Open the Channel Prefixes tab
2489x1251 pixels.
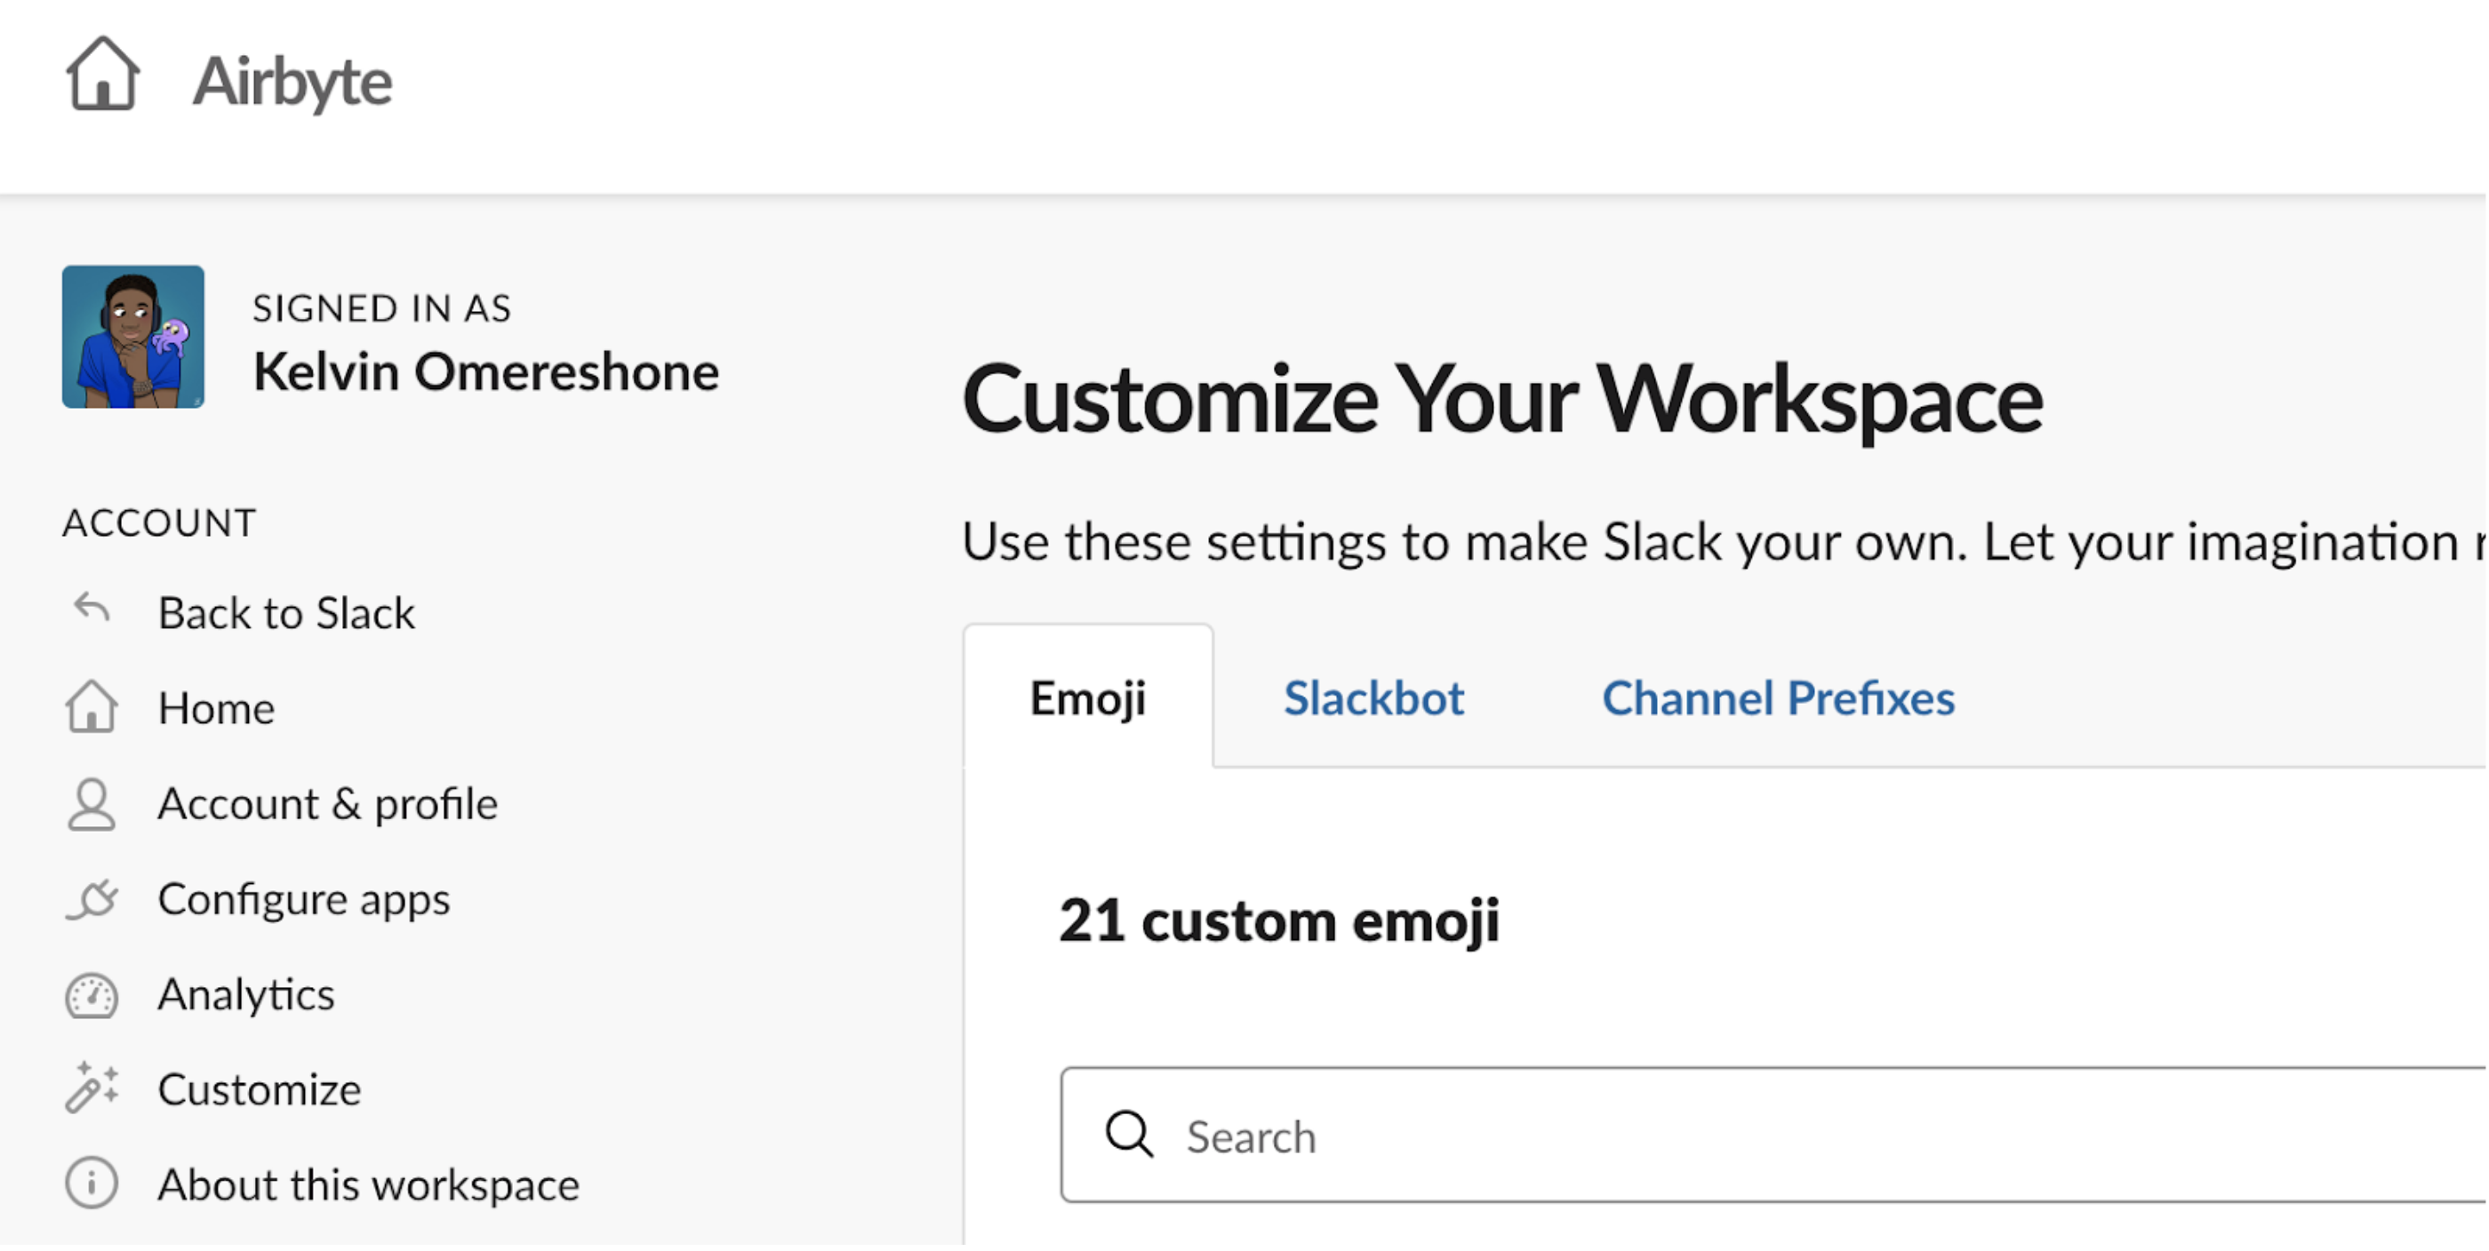tap(1778, 698)
